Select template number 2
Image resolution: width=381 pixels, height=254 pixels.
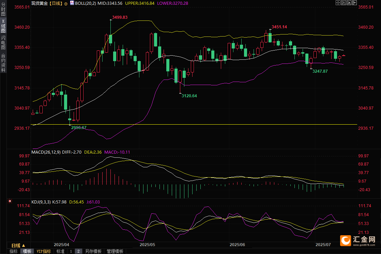tap(78, 251)
